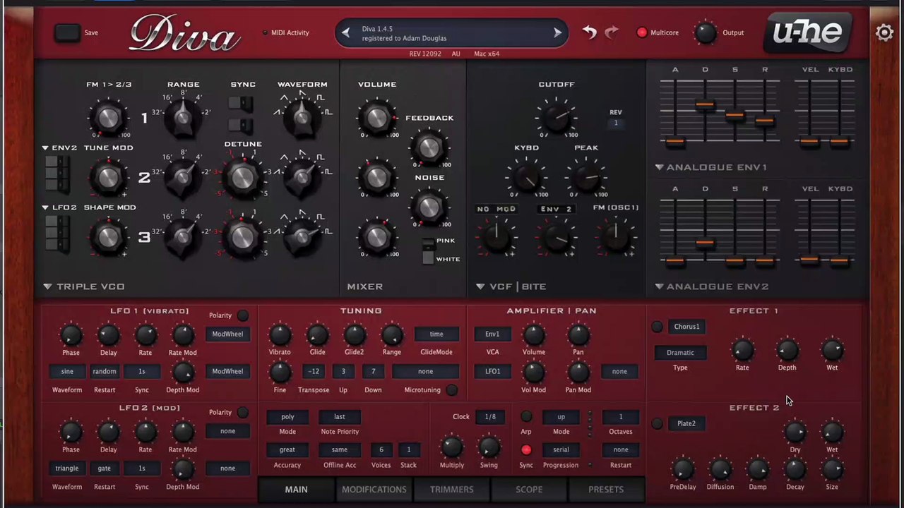Image resolution: width=904 pixels, height=508 pixels.
Task: Open the VCF | Bite filter selector
Action: 511,286
